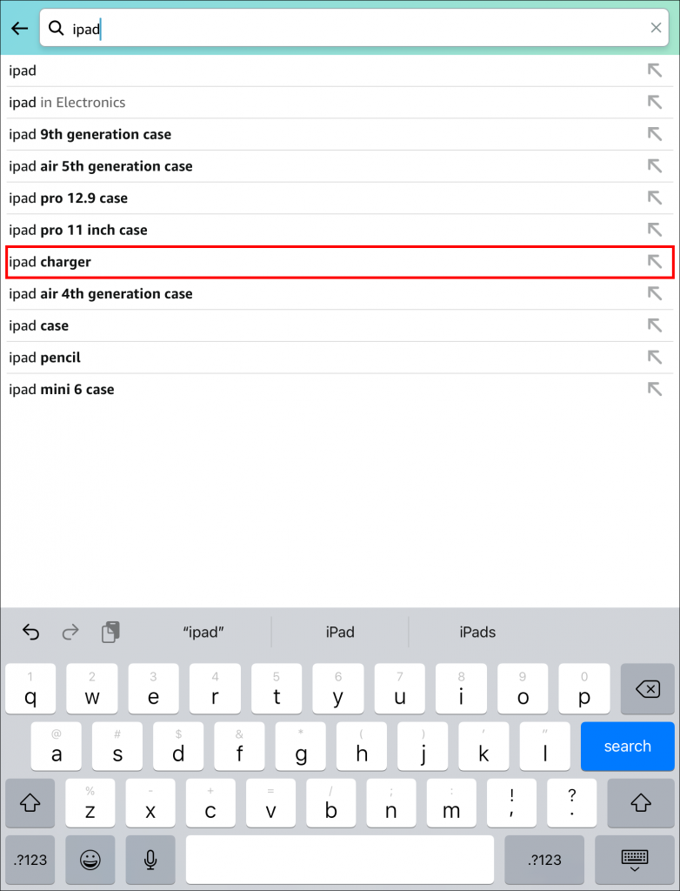Select the ipad mini 6 case suggestion
The width and height of the screenshot is (680, 891).
[x=62, y=389]
